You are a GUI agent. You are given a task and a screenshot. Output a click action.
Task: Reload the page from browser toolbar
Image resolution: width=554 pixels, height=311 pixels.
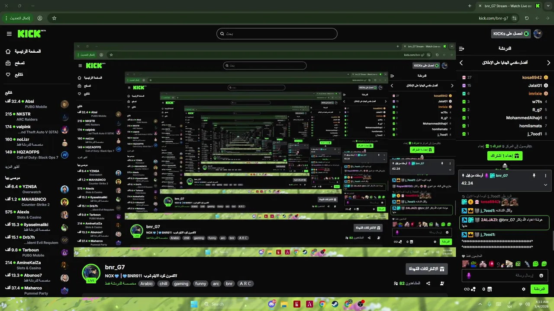tap(527, 18)
